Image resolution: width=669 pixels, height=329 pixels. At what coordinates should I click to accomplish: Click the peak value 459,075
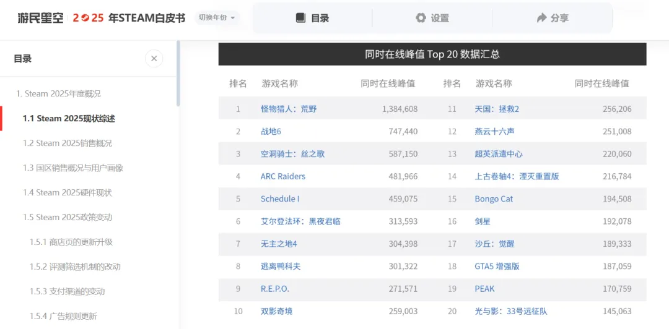pyautogui.click(x=403, y=199)
